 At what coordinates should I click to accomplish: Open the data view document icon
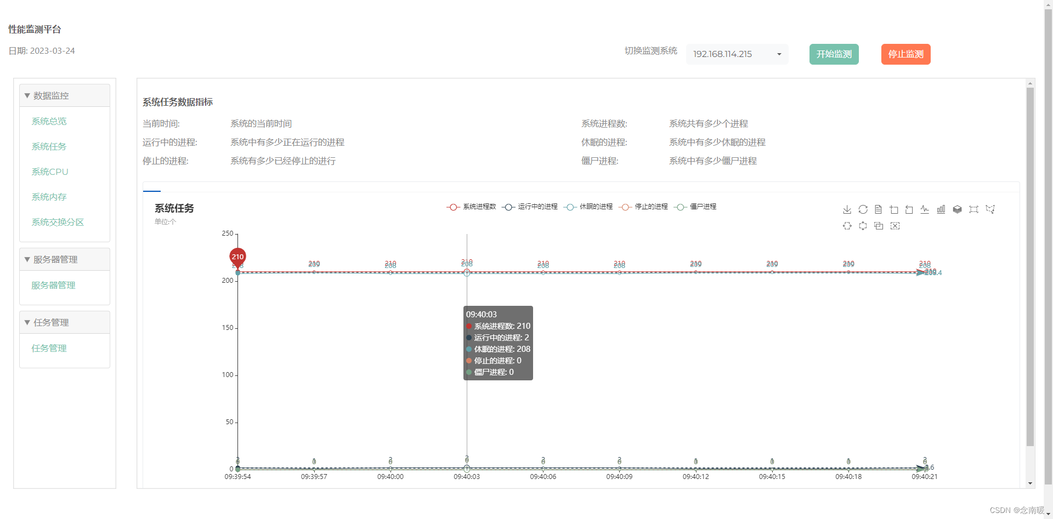(878, 209)
